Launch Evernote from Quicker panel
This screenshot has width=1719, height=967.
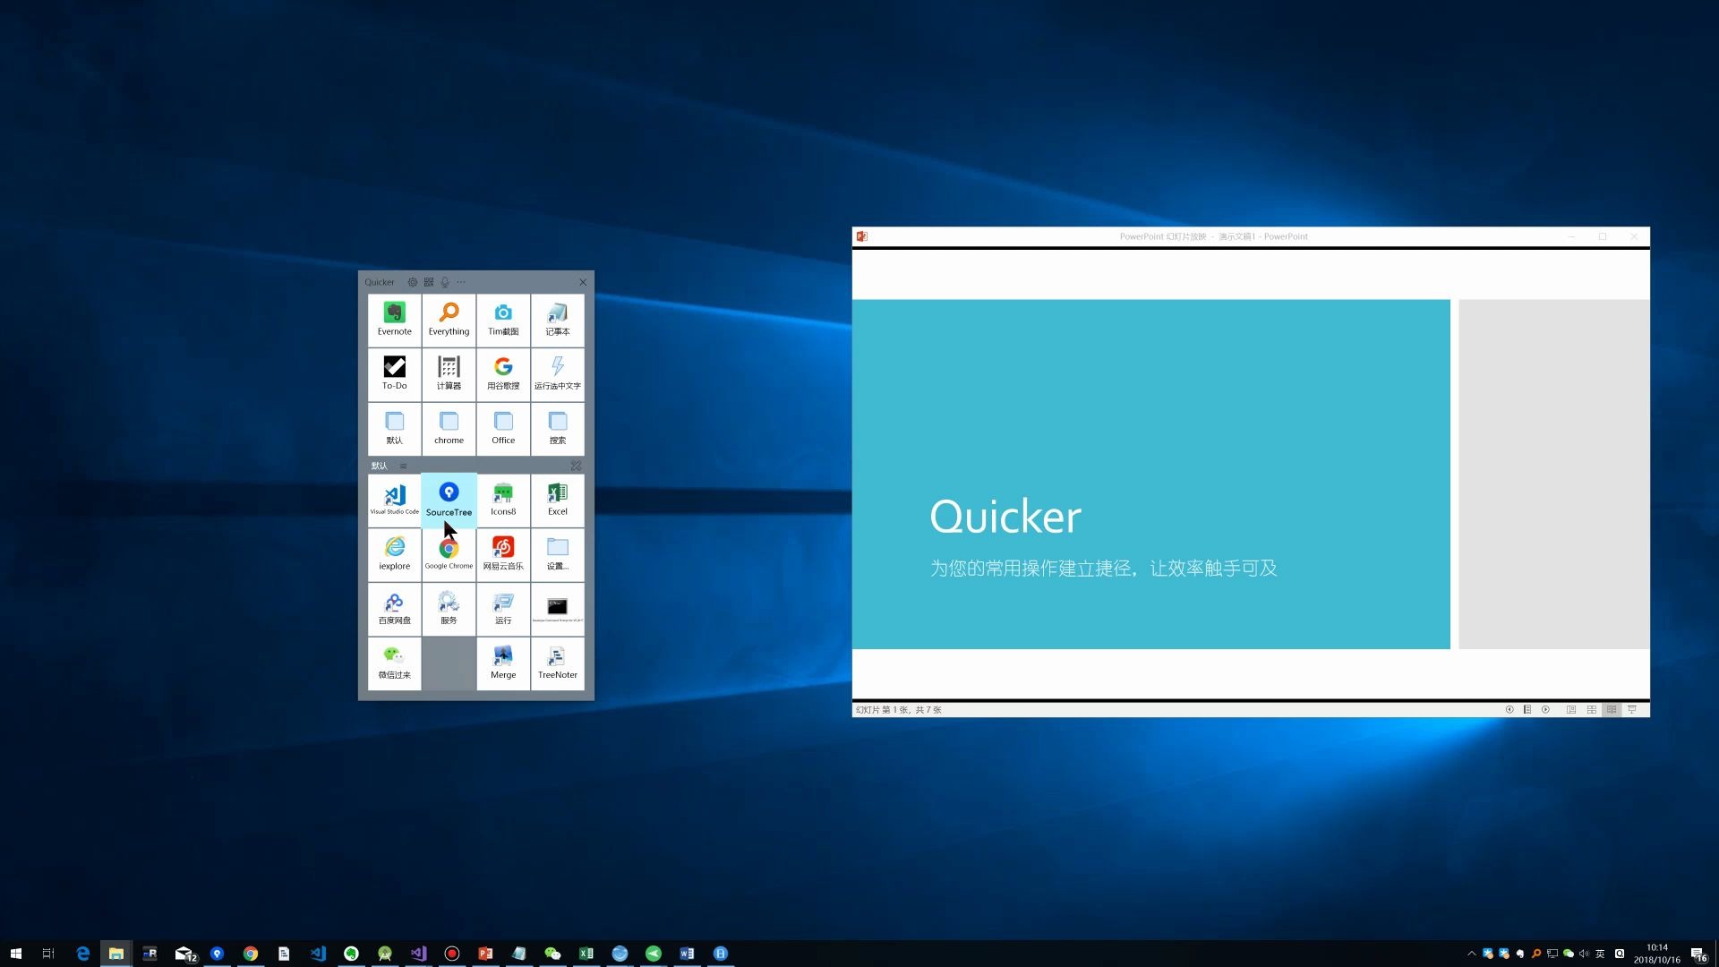(x=394, y=320)
